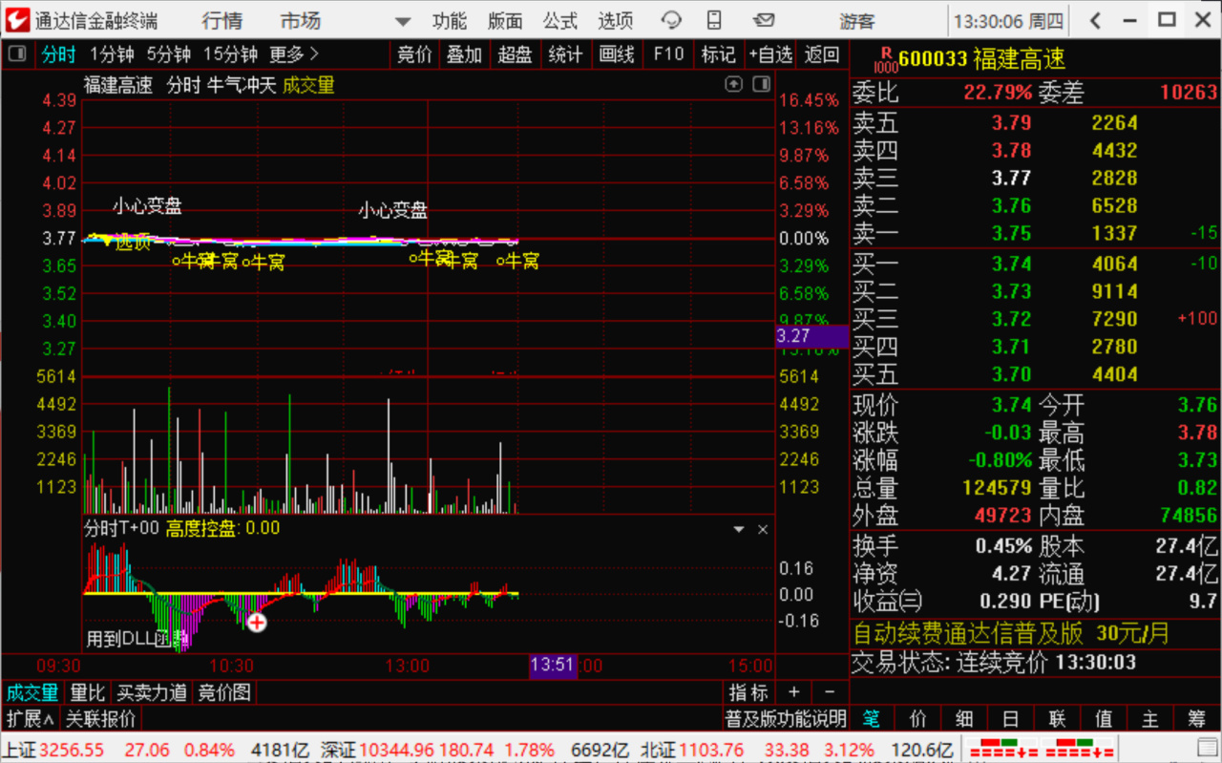This screenshot has width=1222, height=763.
Task: Open the mobile phone icon in title bar
Action: [x=714, y=20]
